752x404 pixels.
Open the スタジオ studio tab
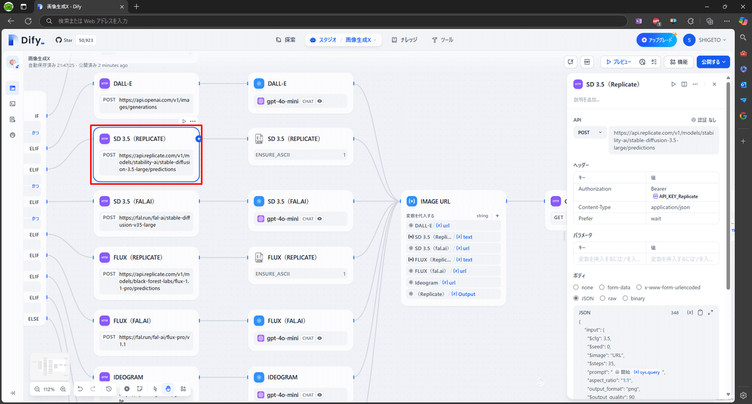pos(324,39)
